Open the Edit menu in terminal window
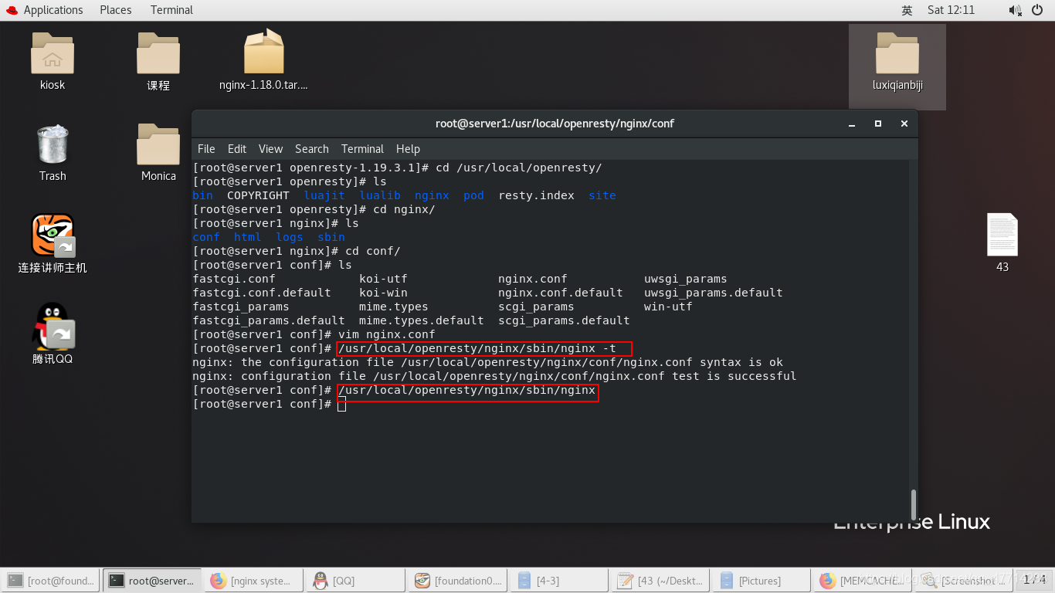The image size is (1055, 593). point(237,149)
